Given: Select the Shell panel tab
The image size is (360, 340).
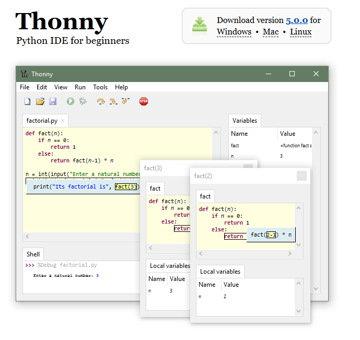Looking at the screenshot, I should point(33,254).
